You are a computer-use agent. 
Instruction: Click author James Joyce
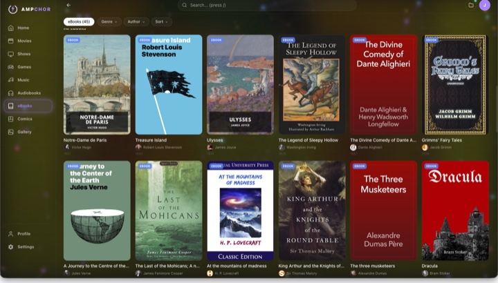point(225,147)
